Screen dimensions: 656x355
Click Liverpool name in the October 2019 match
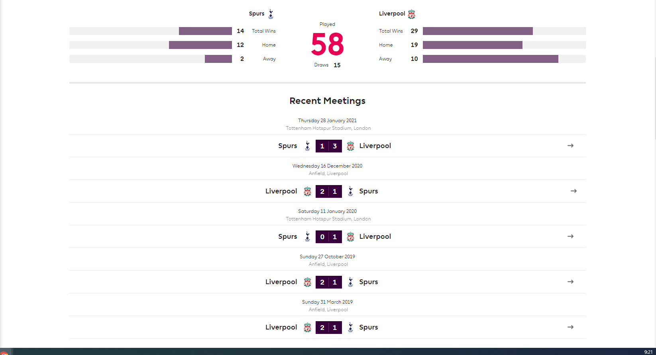click(281, 282)
